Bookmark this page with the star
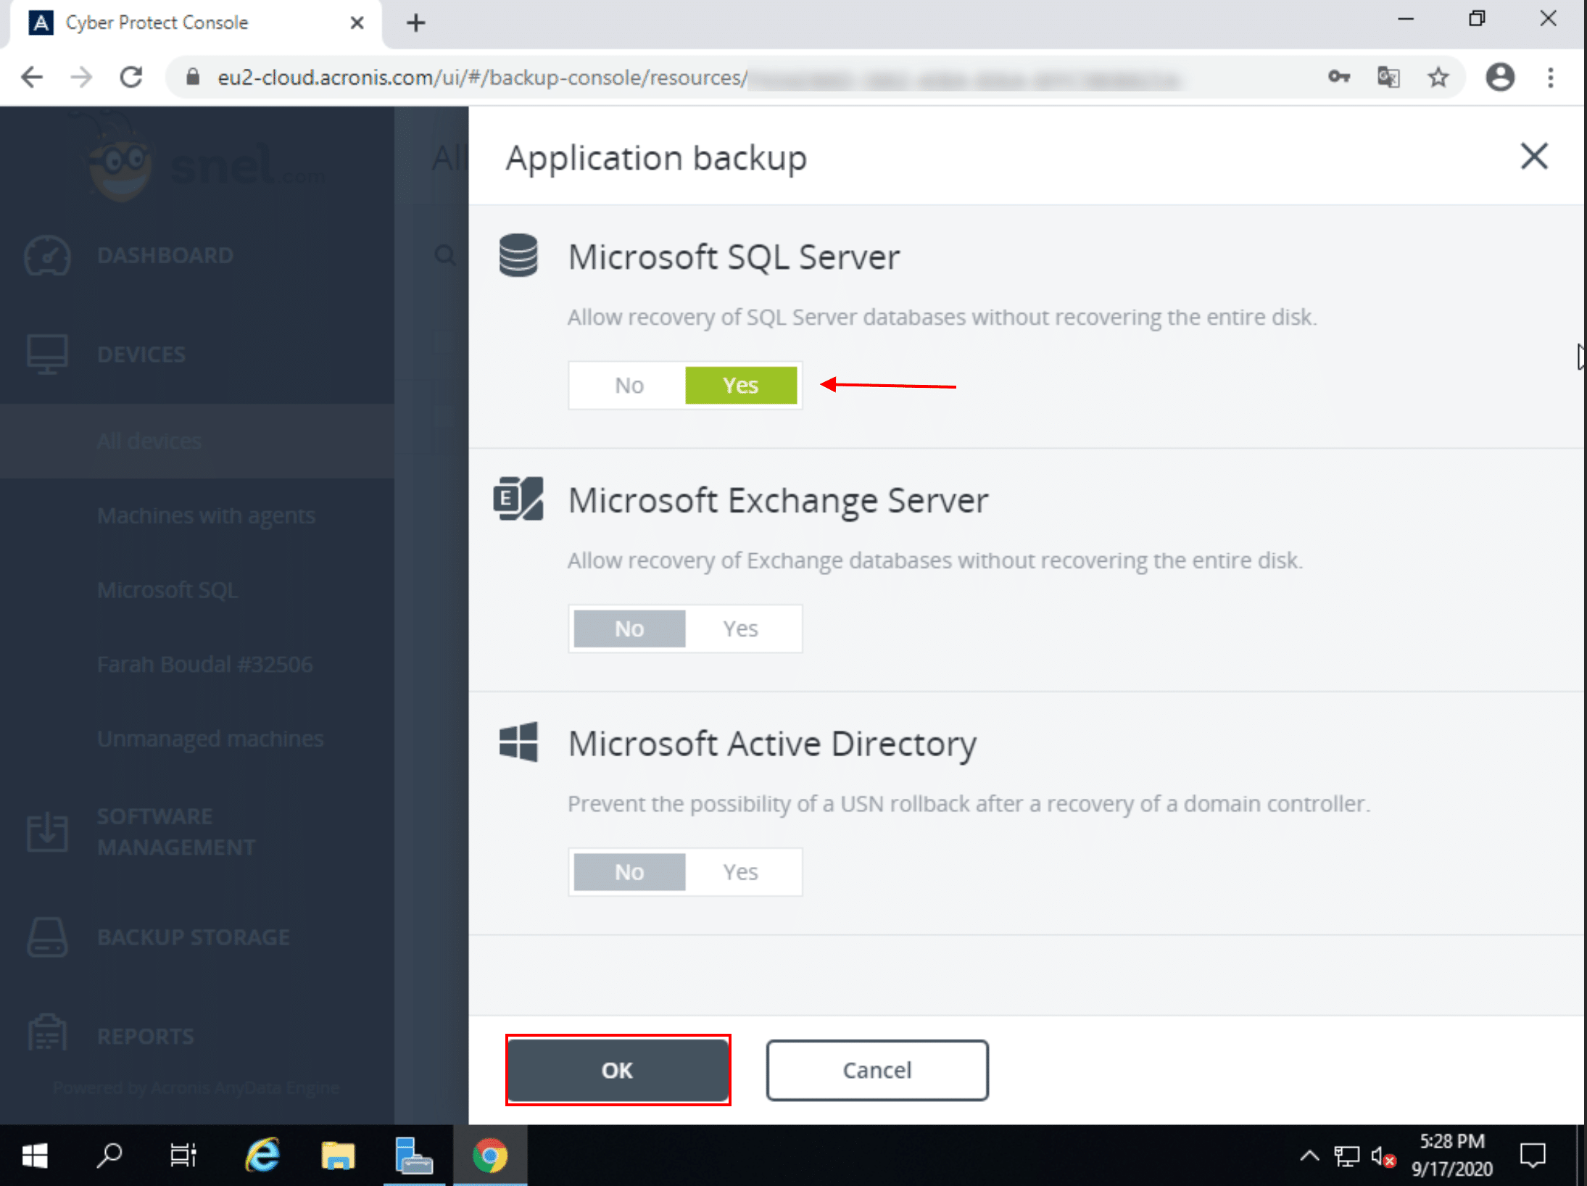1587x1186 pixels. (1438, 77)
